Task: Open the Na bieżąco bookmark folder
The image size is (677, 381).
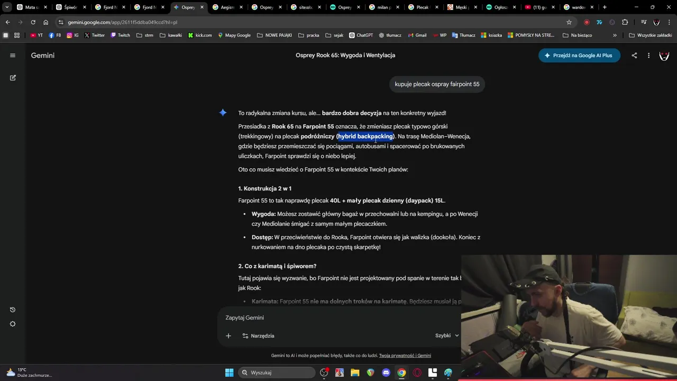Action: coord(578,35)
